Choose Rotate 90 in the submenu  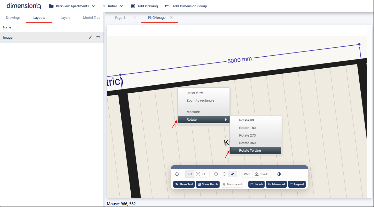point(246,120)
